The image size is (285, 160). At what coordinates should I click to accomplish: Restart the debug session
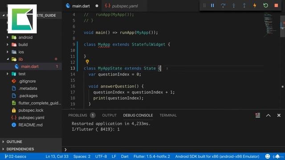[x=265, y=5]
